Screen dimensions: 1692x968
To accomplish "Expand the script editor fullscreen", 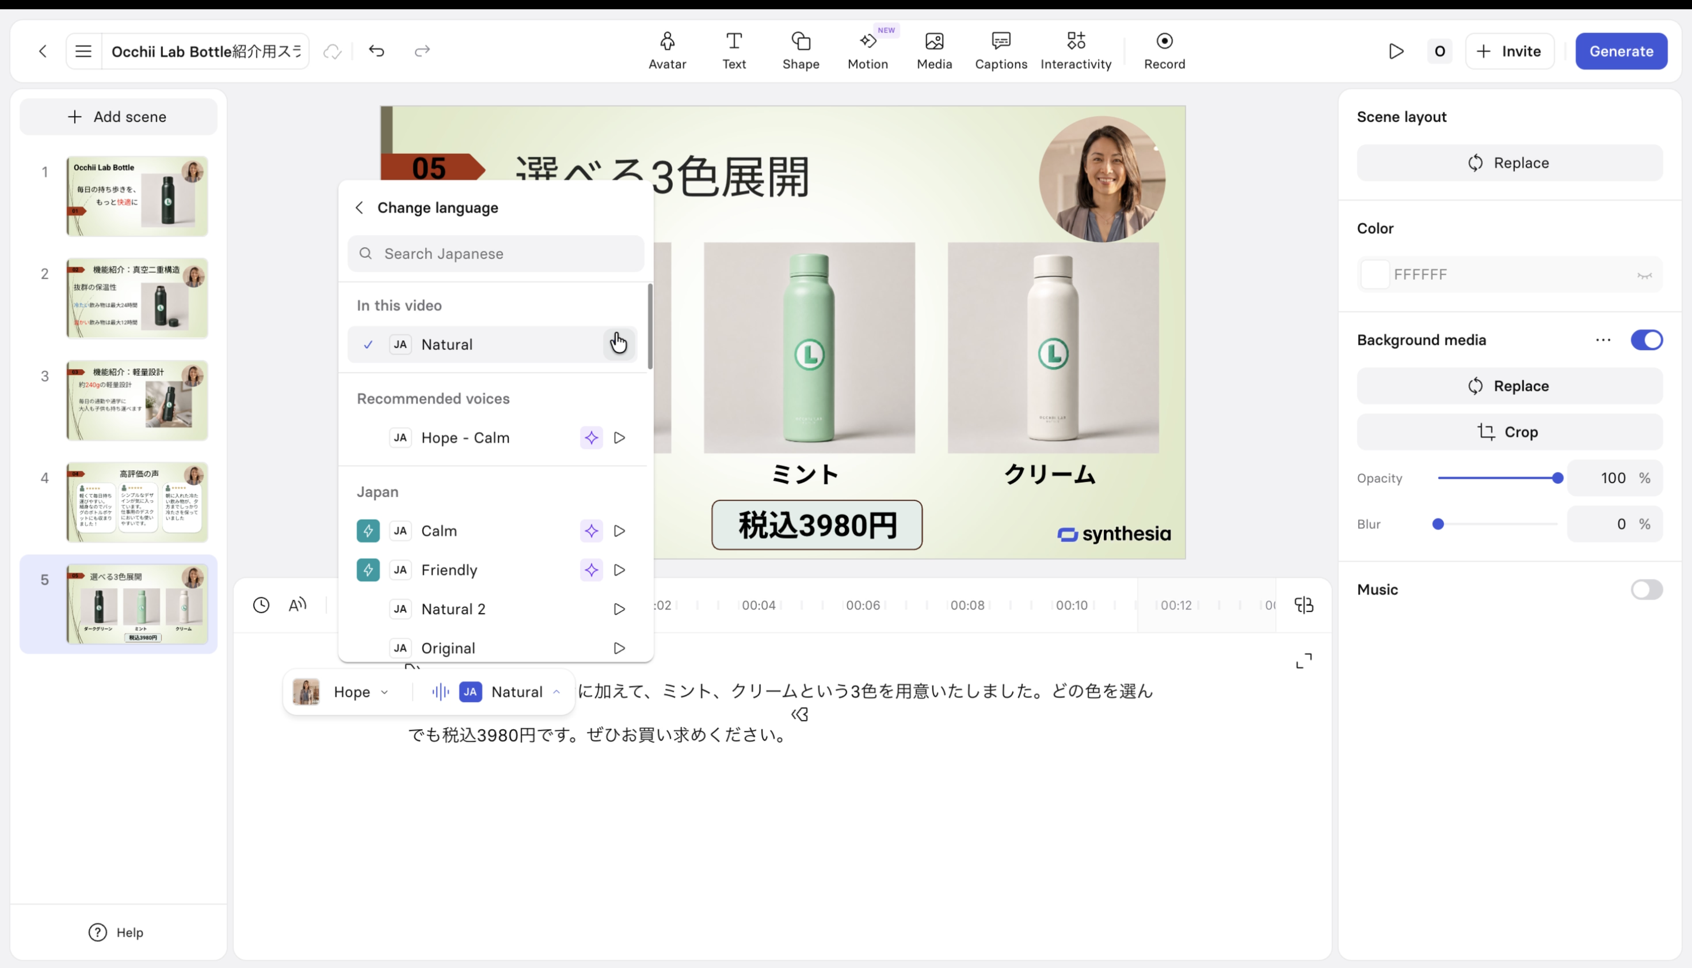I will (1304, 660).
